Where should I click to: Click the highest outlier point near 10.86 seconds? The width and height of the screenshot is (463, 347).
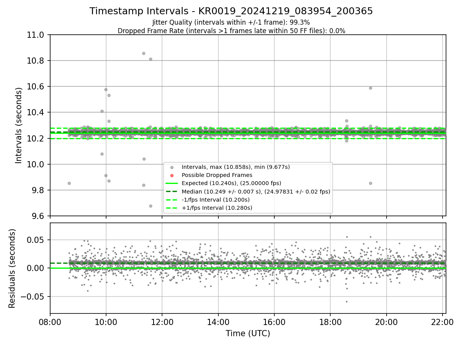click(144, 53)
